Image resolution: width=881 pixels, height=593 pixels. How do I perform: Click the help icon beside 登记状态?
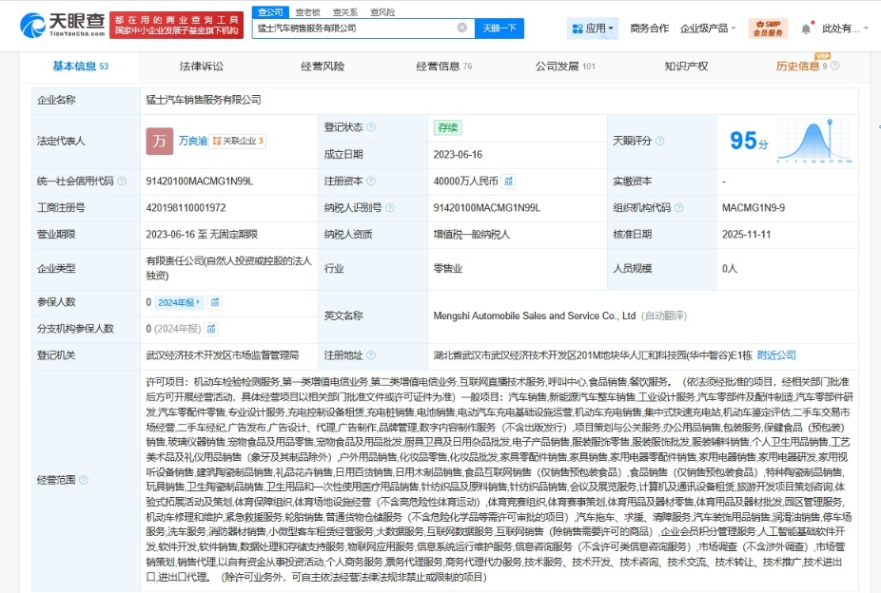coord(370,126)
